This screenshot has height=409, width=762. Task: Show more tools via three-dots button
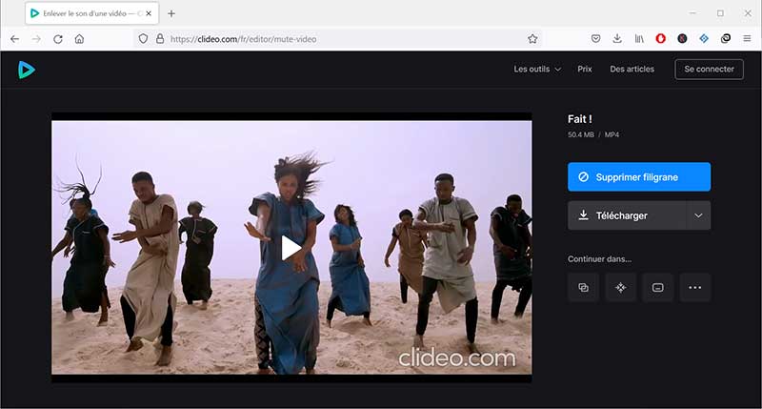click(x=694, y=287)
